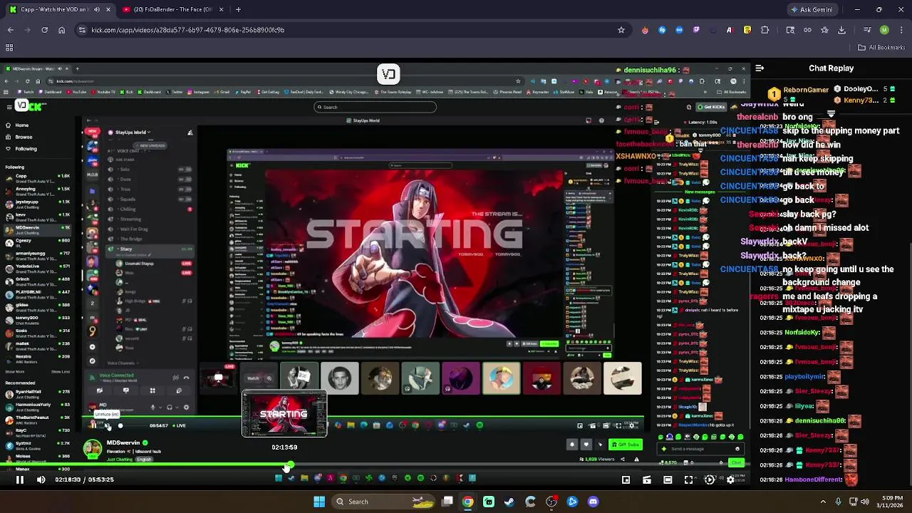Screen dimensions: 912x513
Task: Click Gift Subs in the streamed page
Action: coord(626,445)
